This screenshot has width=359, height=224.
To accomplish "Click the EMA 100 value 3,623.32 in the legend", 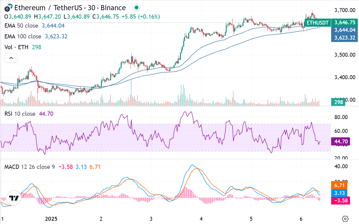I will (56, 36).
